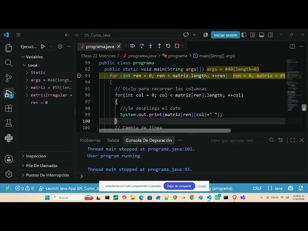
Task: Open launch.json gear settings
Action: (x=60, y=47)
